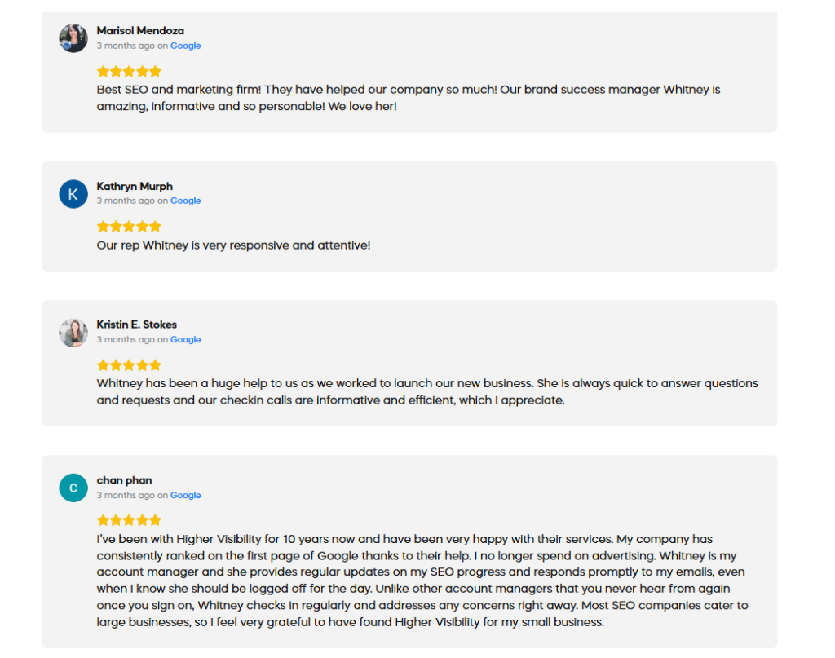Image resolution: width=835 pixels, height=658 pixels.
Task: Click Kathryn Murph's blue K avatar
Action: (73, 194)
